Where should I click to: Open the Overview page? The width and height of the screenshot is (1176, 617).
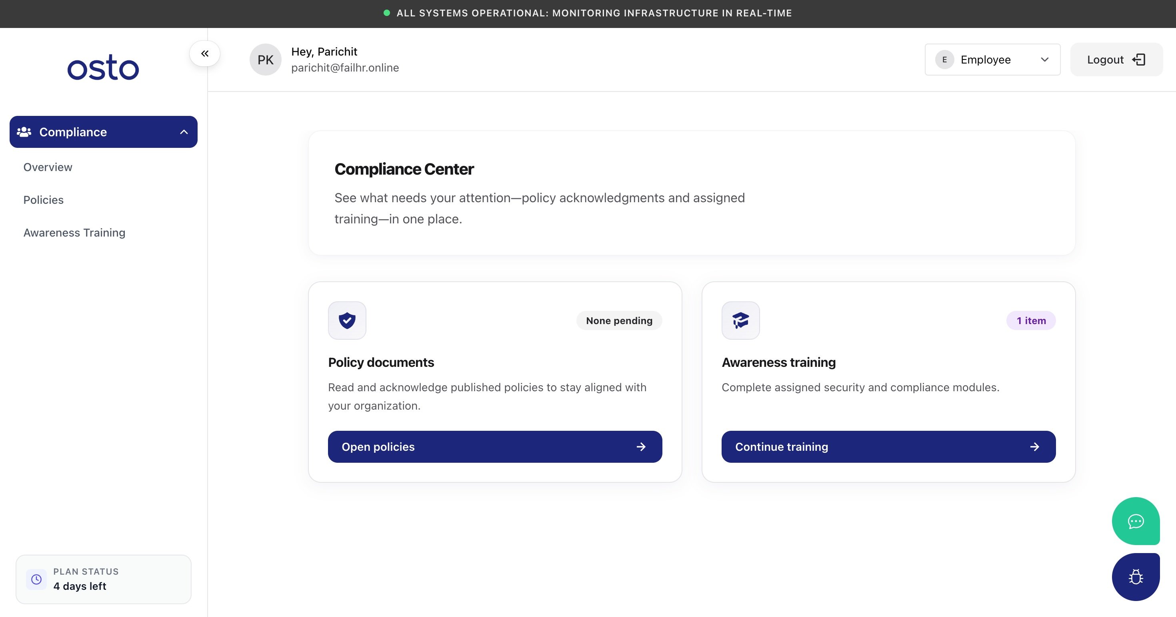(x=48, y=167)
